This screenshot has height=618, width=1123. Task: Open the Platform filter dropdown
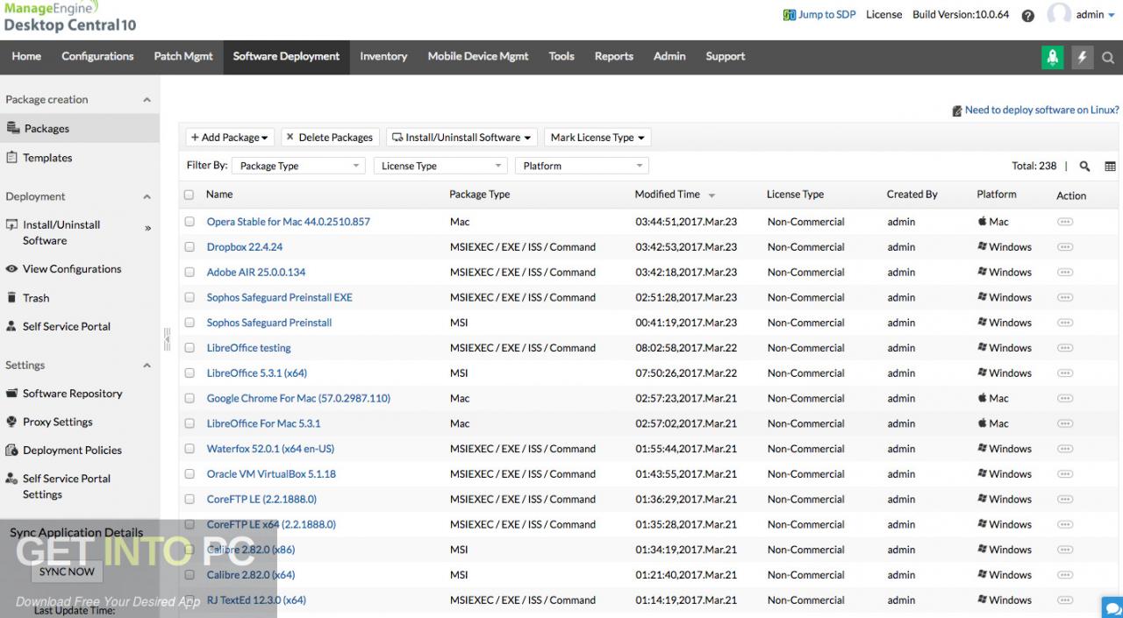582,166
